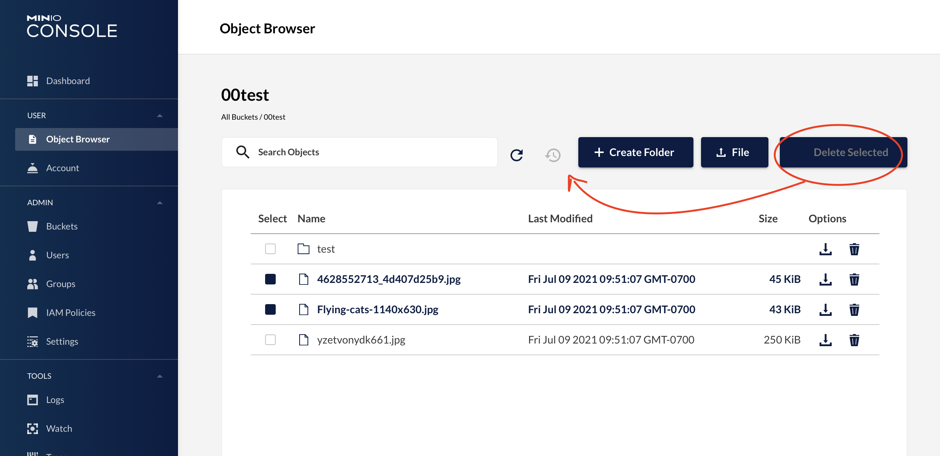Open Buckets in the sidebar
The width and height of the screenshot is (940, 456).
click(x=62, y=226)
